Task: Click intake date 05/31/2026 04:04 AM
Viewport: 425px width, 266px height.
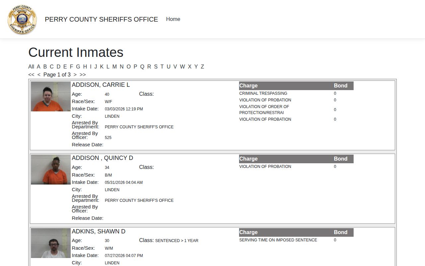Action: [x=124, y=183]
